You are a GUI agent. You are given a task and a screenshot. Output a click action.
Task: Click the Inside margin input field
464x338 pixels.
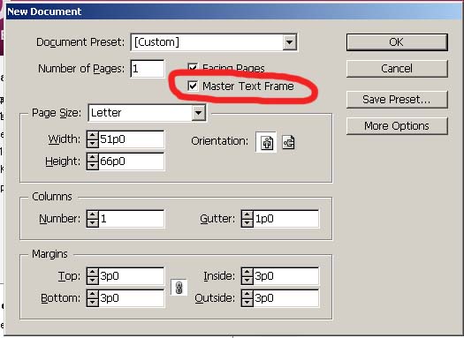coord(285,276)
